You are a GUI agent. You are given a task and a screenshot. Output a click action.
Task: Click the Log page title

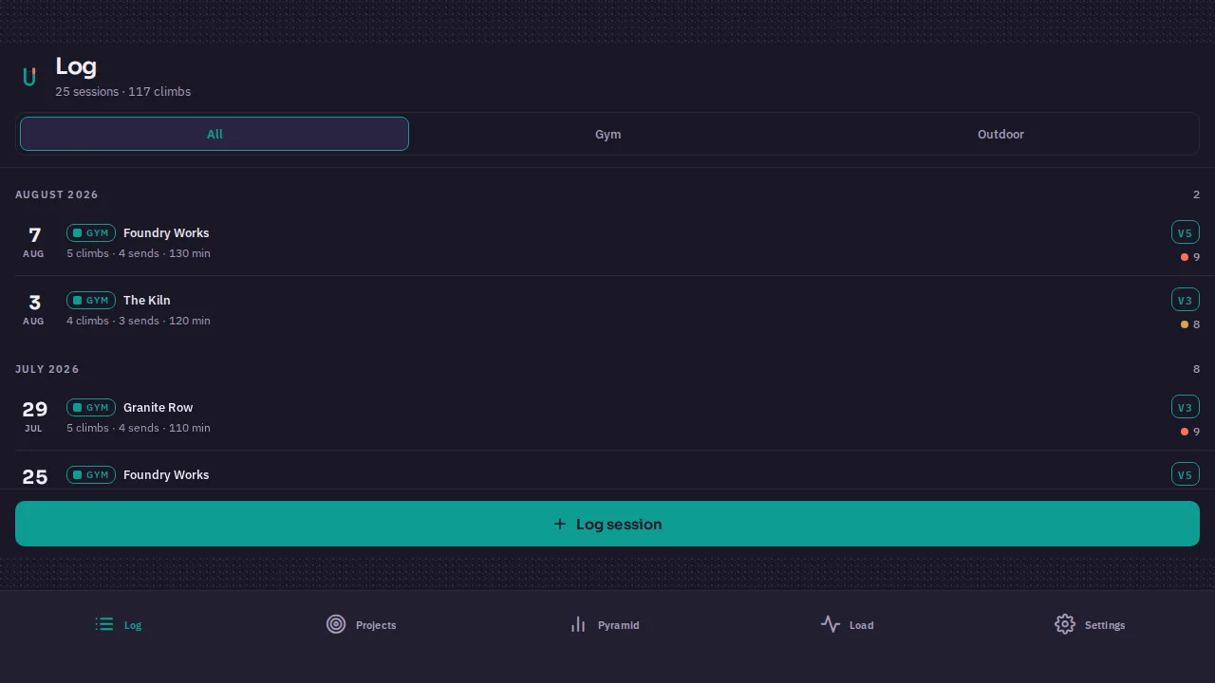point(76,66)
